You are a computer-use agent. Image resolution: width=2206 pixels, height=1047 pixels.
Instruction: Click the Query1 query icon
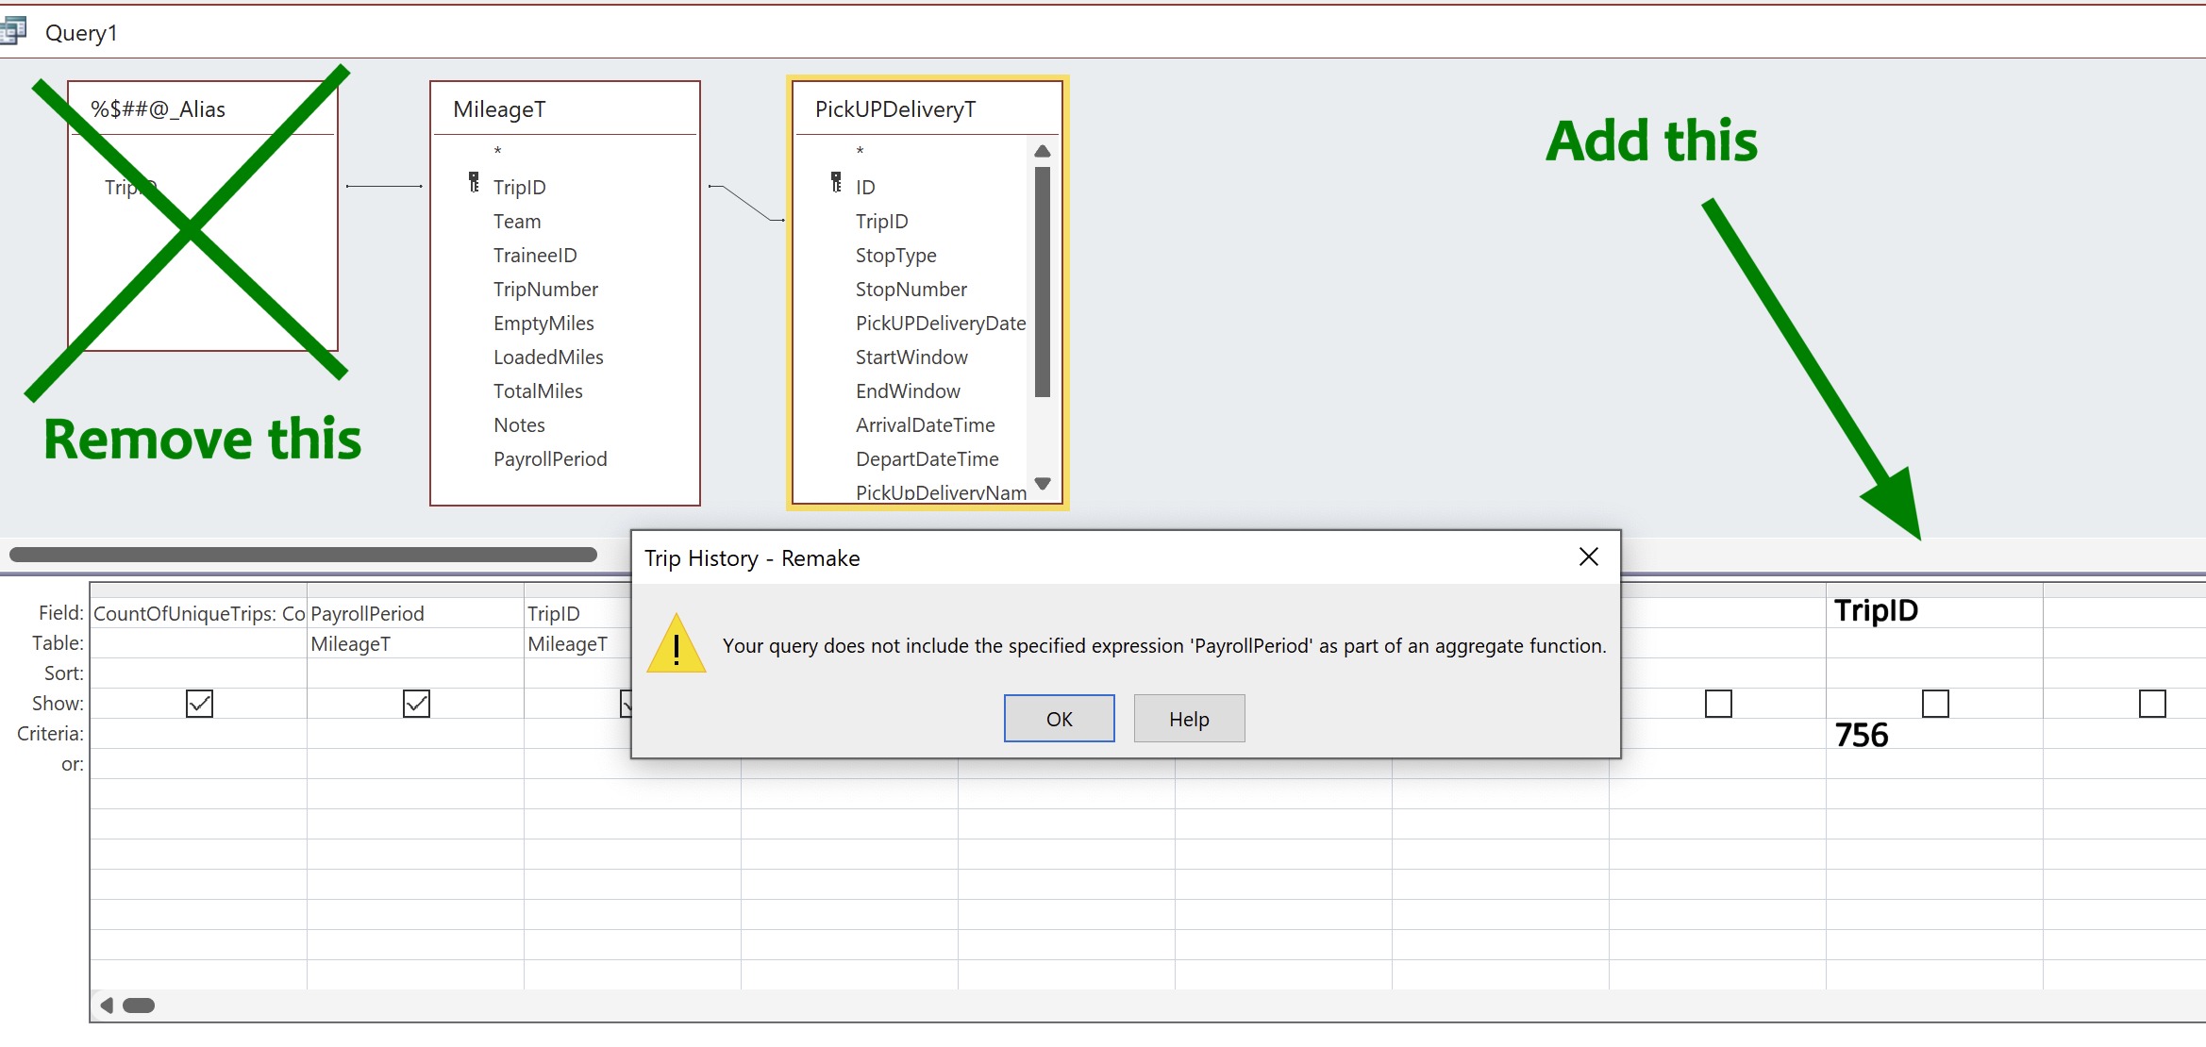11,32
